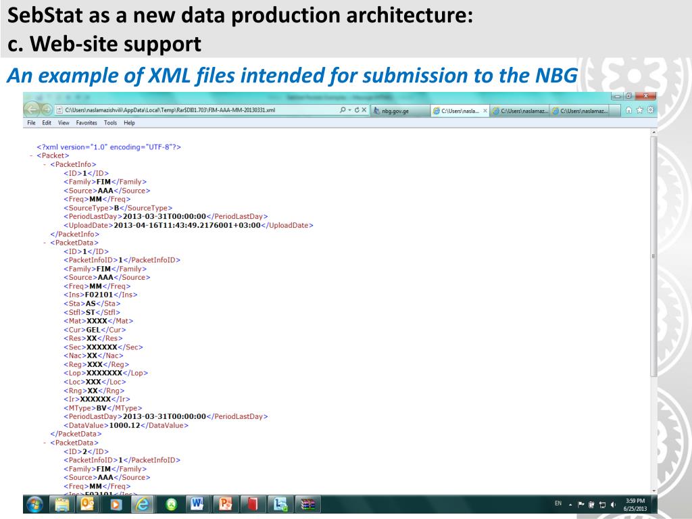Open the red book taskbar icon

252,504
